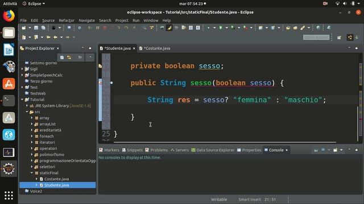Viewport: 364px width, 204px height.
Task: Switch to the *Costante.java editor tab
Action: point(155,48)
